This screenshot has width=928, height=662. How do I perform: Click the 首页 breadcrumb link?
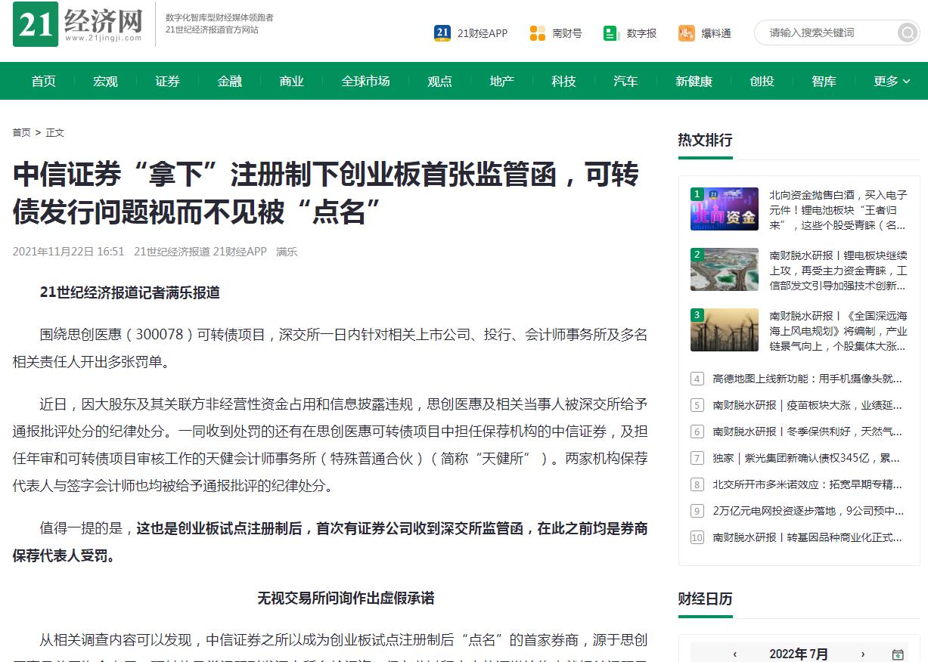[x=22, y=133]
